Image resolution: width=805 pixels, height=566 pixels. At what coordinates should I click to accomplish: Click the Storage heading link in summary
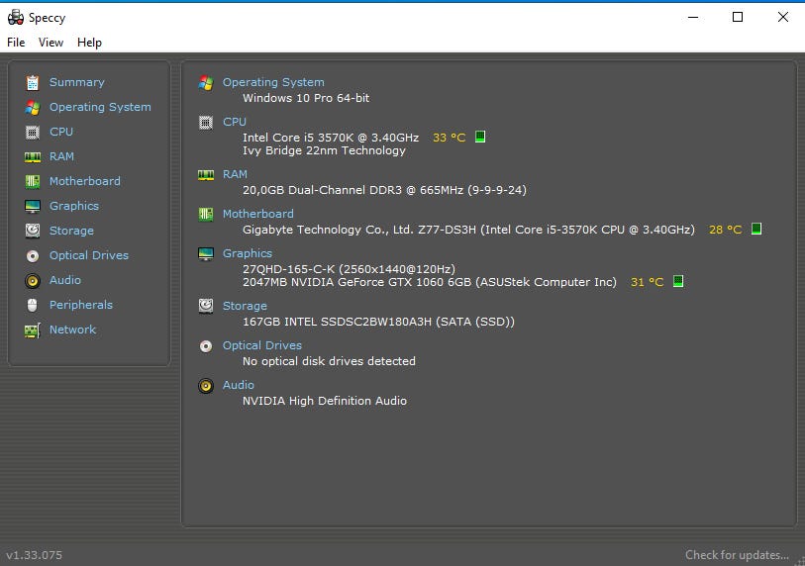(245, 306)
